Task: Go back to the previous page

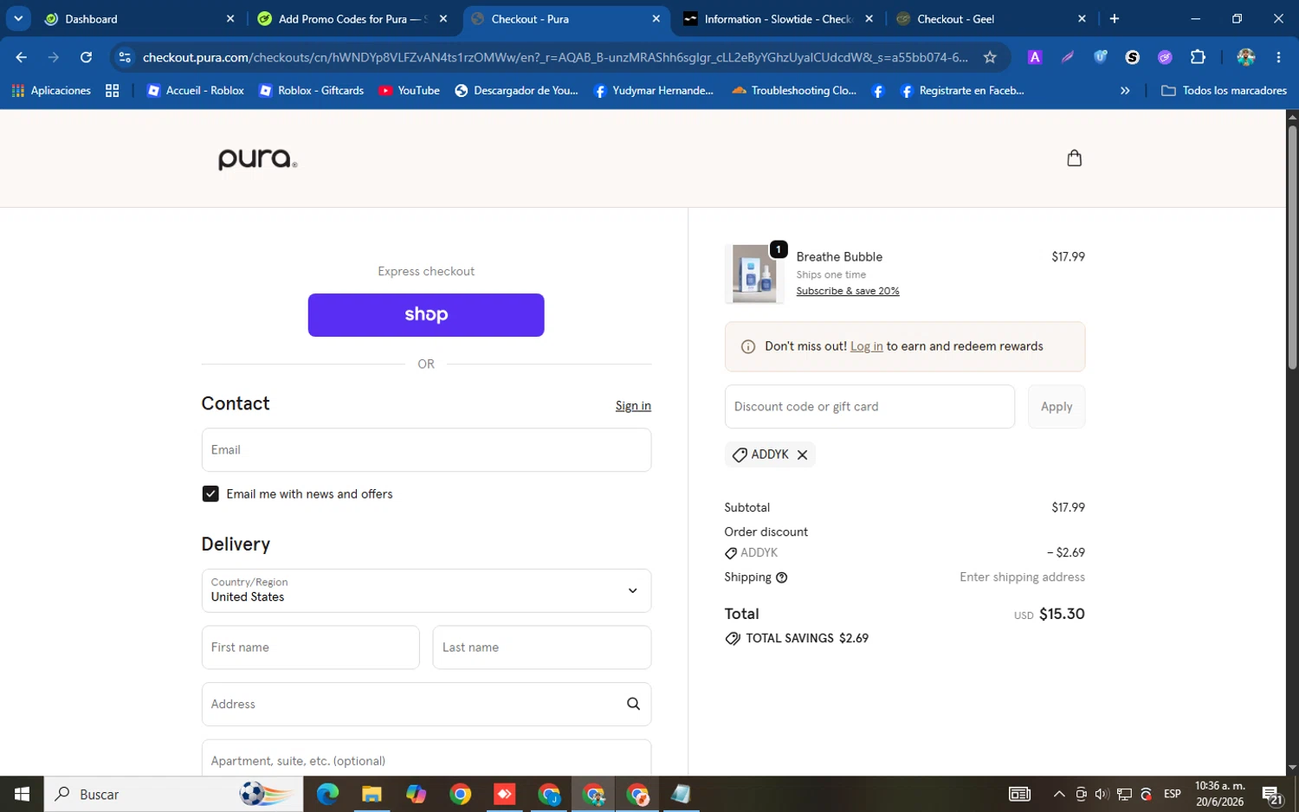Action: (22, 57)
